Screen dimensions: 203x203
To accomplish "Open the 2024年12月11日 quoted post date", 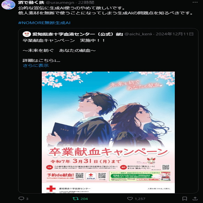I will (x=174, y=34).
